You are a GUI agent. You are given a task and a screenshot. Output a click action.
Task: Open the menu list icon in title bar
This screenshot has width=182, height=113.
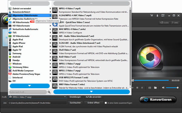tap(163, 15)
